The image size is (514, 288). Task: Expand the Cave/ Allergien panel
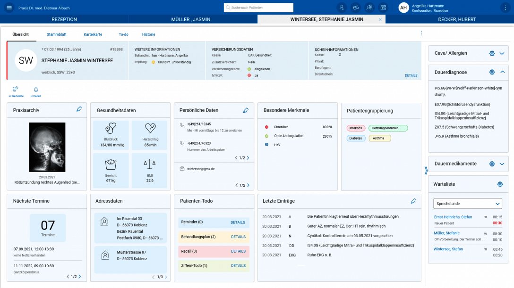point(502,53)
